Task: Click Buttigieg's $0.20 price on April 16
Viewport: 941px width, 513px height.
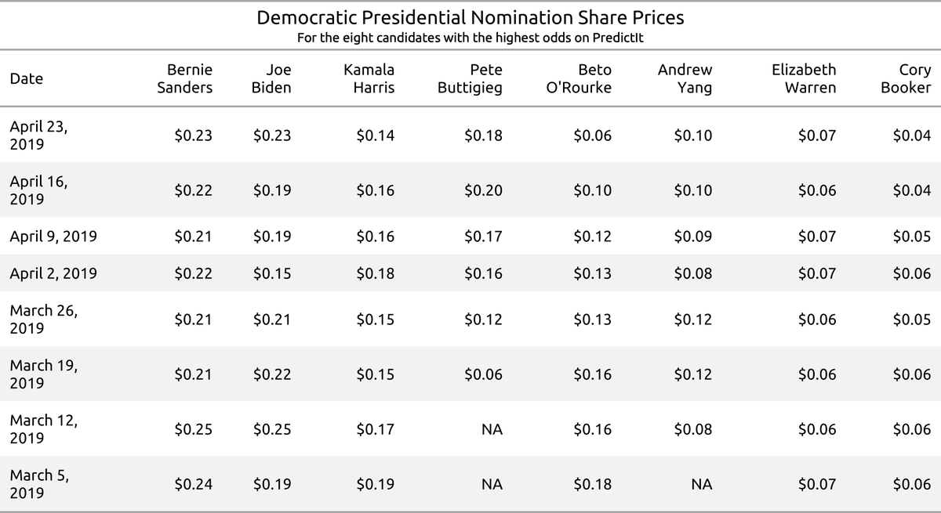Action: (x=483, y=190)
